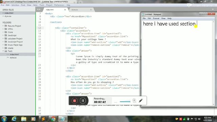Toggle the webcam icon in recorder bar
The image size is (217, 122).
pyautogui.click(x=134, y=100)
